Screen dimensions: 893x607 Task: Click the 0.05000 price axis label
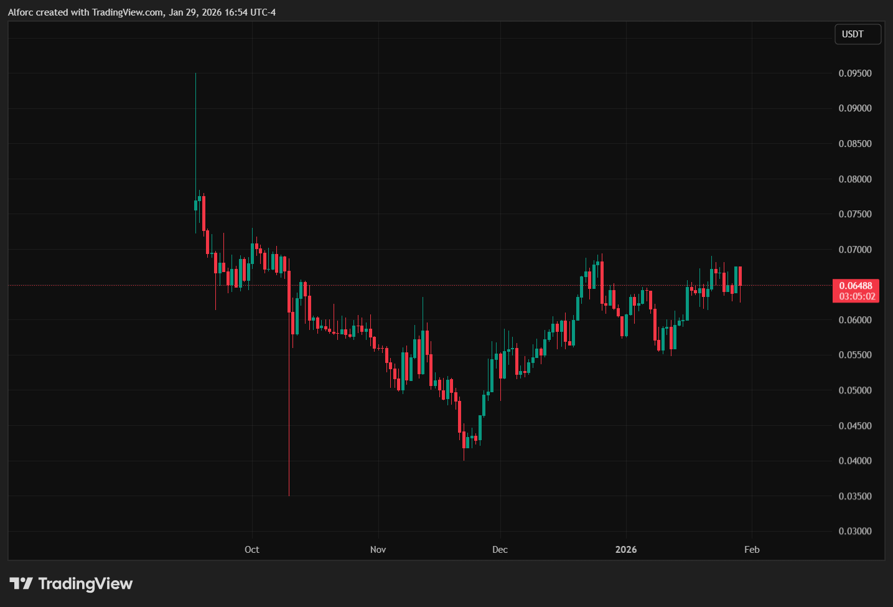point(855,390)
